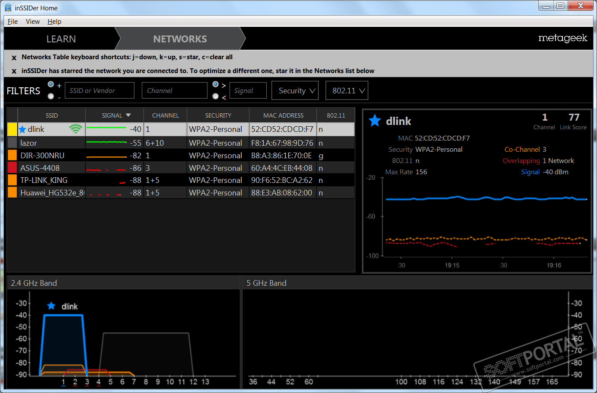Image resolution: width=597 pixels, height=393 pixels.
Task: Select the greater-than signal radio button
Action: pos(216,84)
